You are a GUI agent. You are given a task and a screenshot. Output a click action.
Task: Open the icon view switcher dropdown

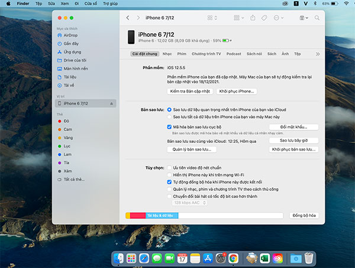(x=212, y=18)
